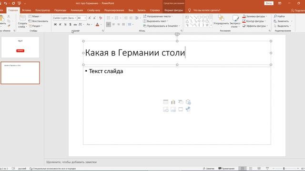Open the font size dropdown

(85, 18)
